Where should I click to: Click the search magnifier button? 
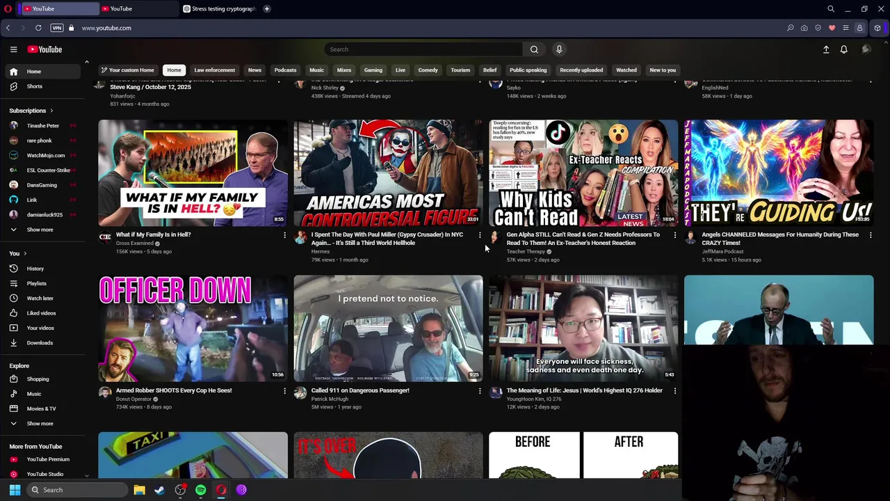534,49
